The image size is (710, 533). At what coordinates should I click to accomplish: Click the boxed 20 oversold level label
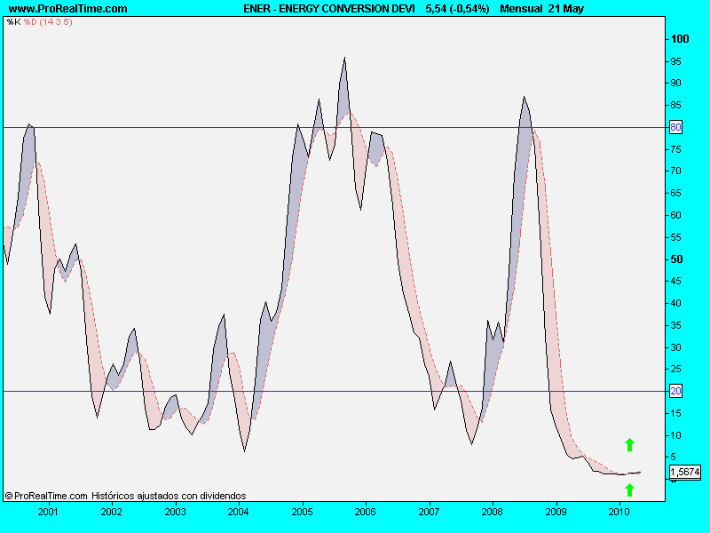point(675,391)
